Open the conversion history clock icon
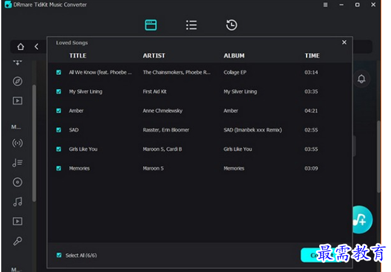The height and width of the screenshot is (272, 391). coord(232,25)
